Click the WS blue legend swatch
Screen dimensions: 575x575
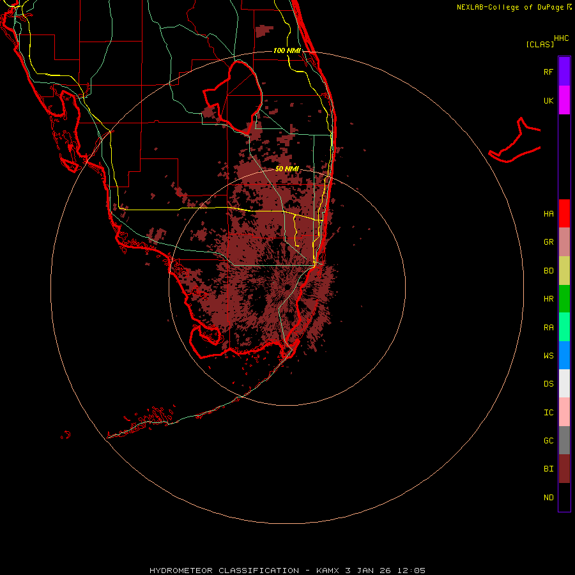(x=564, y=355)
